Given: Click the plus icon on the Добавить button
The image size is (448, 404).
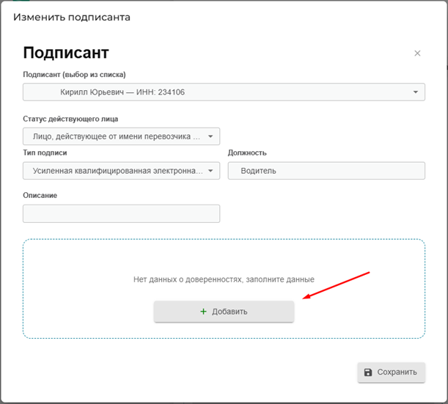Looking at the screenshot, I should pos(203,312).
